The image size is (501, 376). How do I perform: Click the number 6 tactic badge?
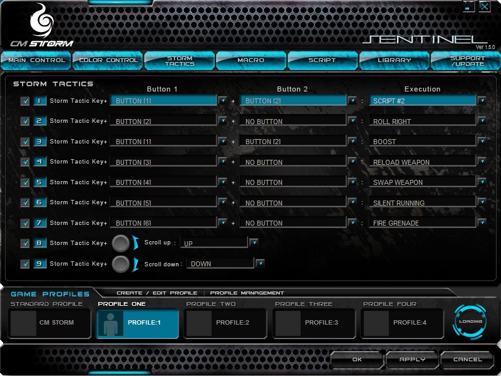click(x=39, y=202)
